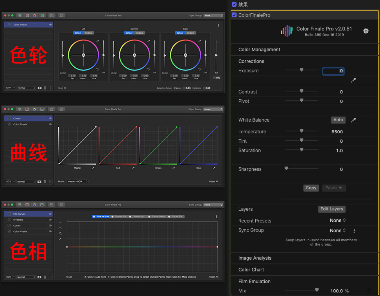Click Reset at the HSL curve panel's left

coord(69,277)
